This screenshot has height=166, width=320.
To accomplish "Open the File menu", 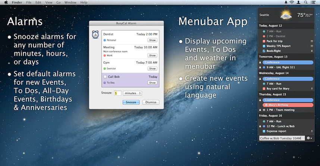I will 29,3.
